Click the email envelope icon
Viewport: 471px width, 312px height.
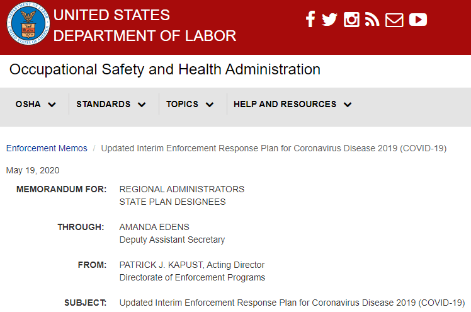394,20
